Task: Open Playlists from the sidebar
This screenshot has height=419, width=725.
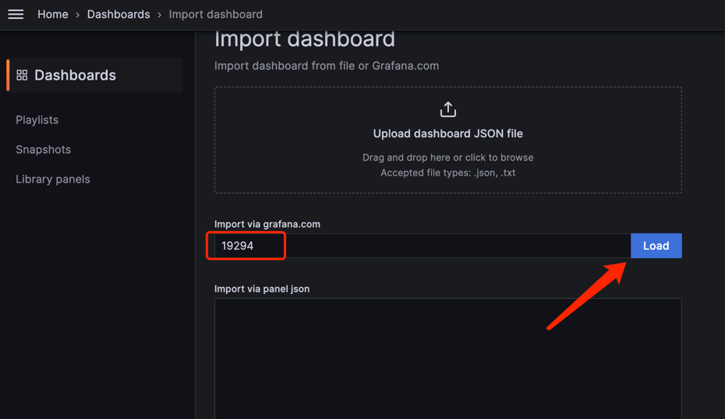Action: 37,120
